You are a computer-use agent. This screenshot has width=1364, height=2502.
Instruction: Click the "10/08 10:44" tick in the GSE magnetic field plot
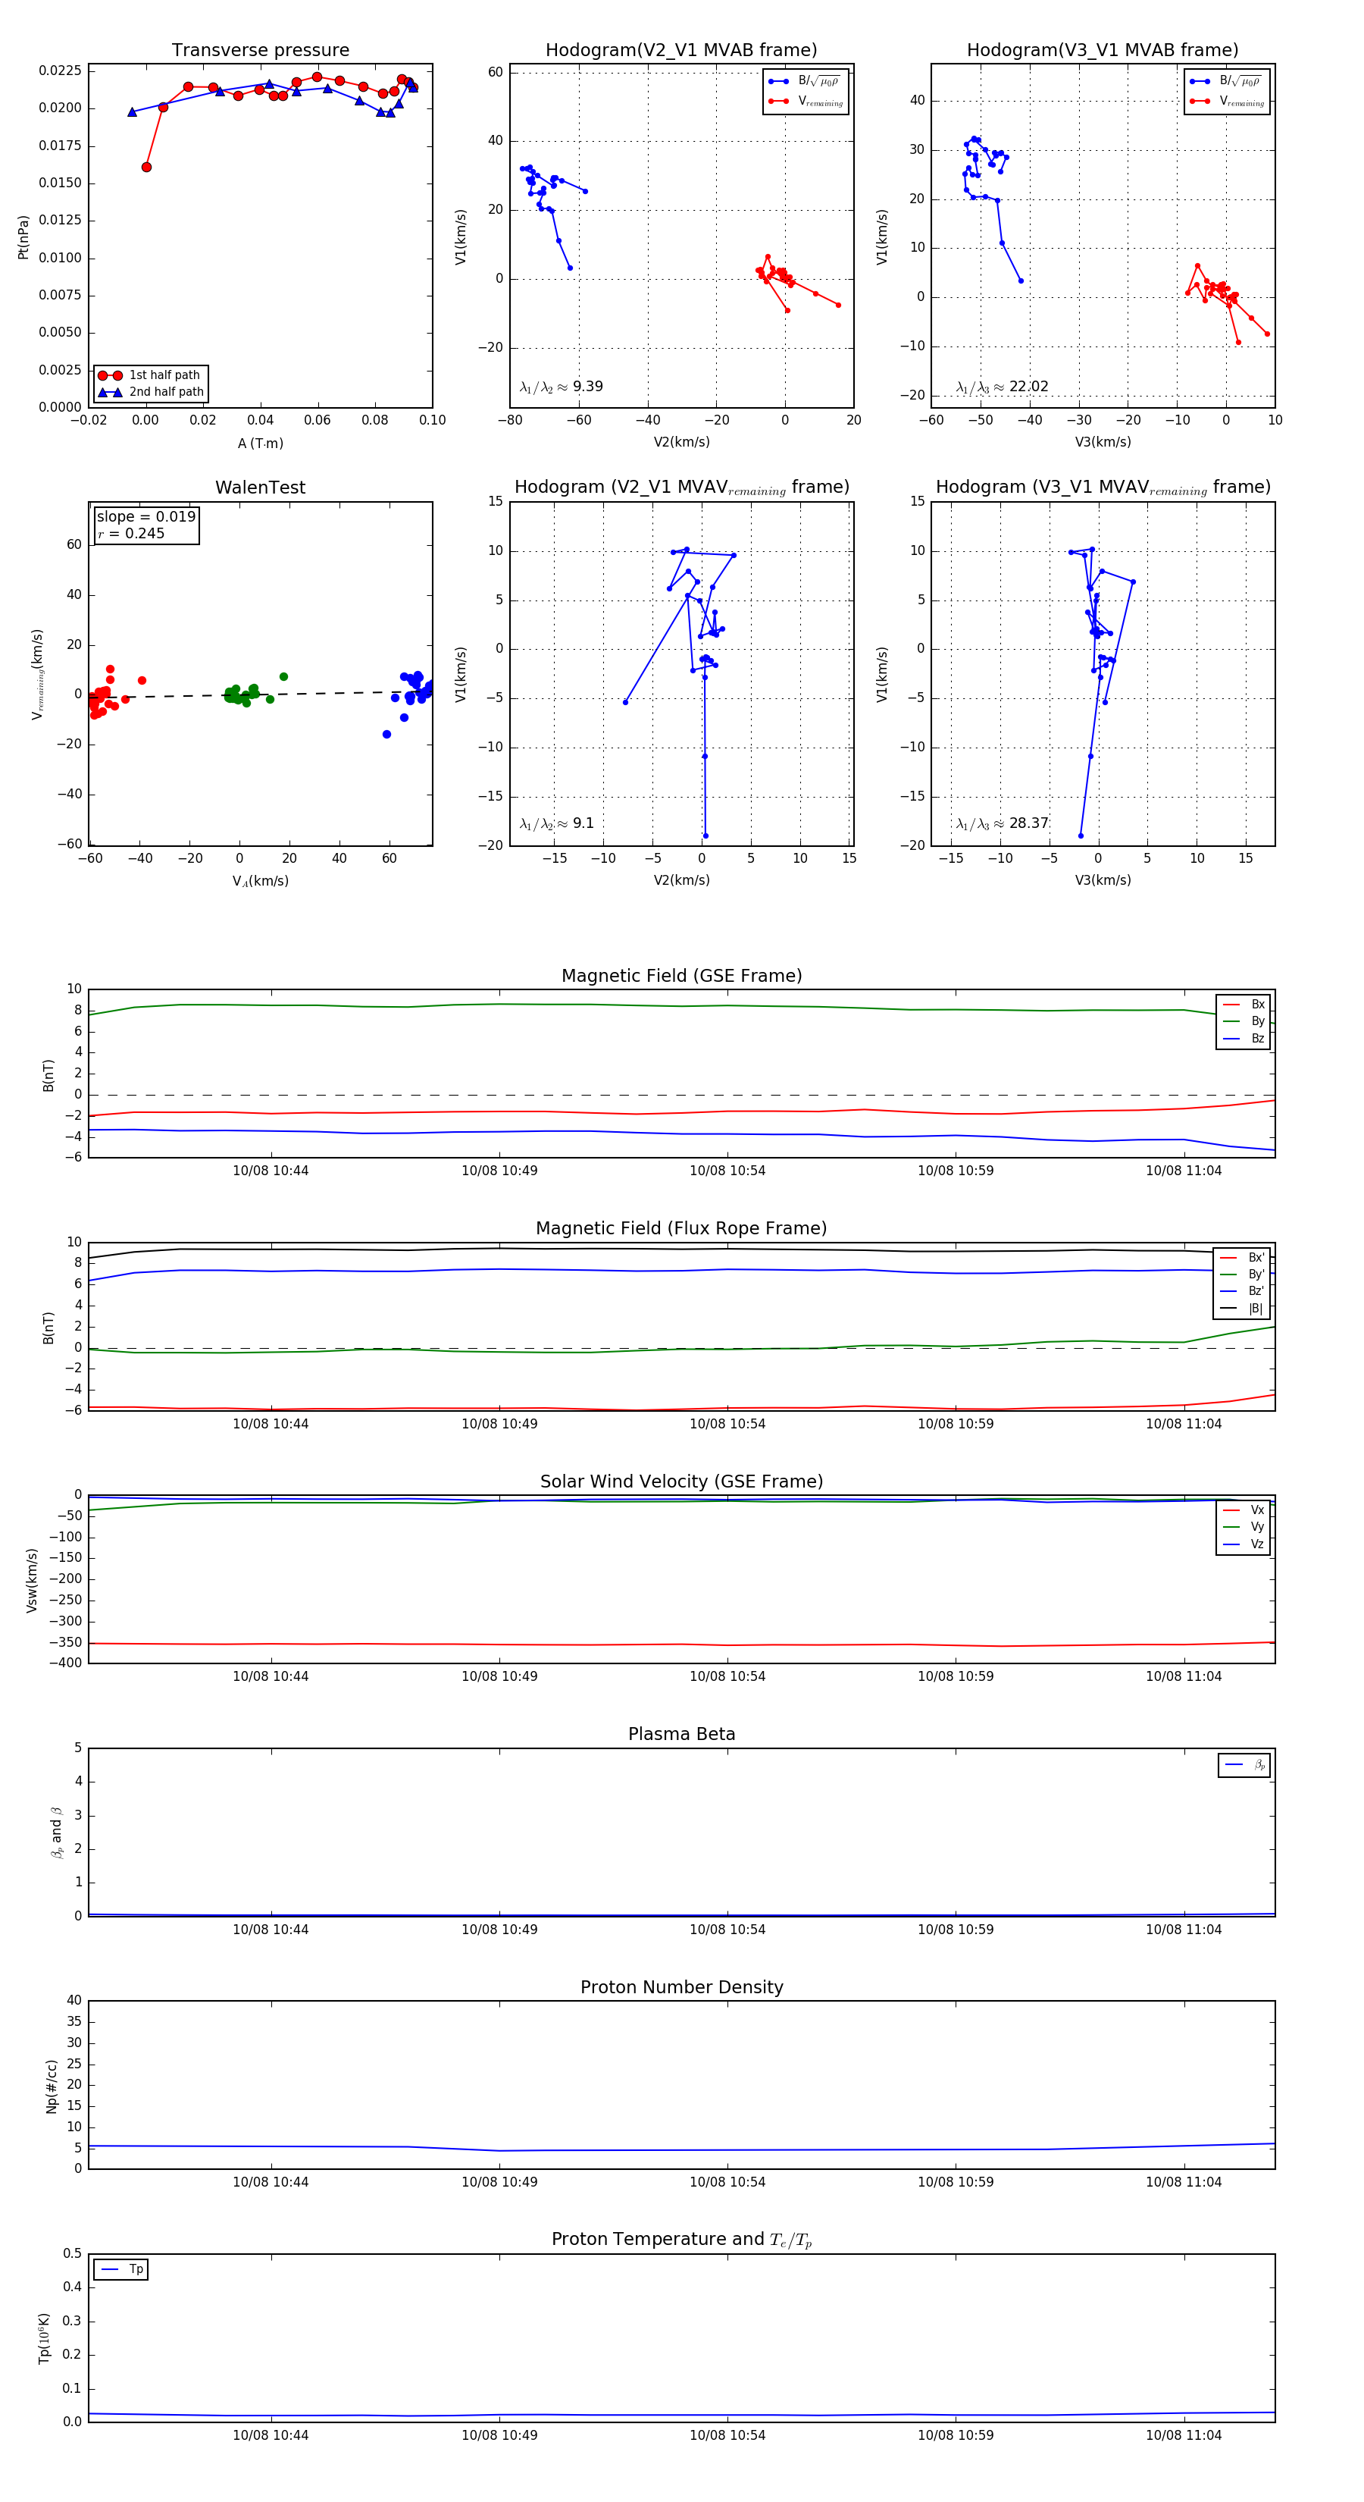(271, 1171)
